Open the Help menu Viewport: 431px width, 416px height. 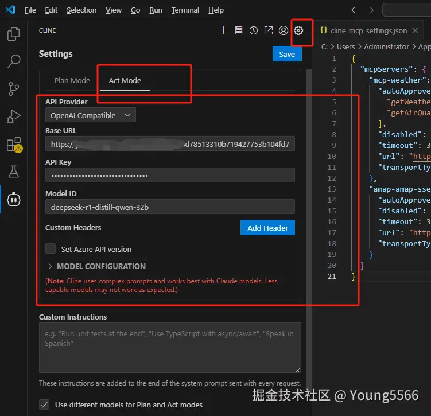click(216, 10)
